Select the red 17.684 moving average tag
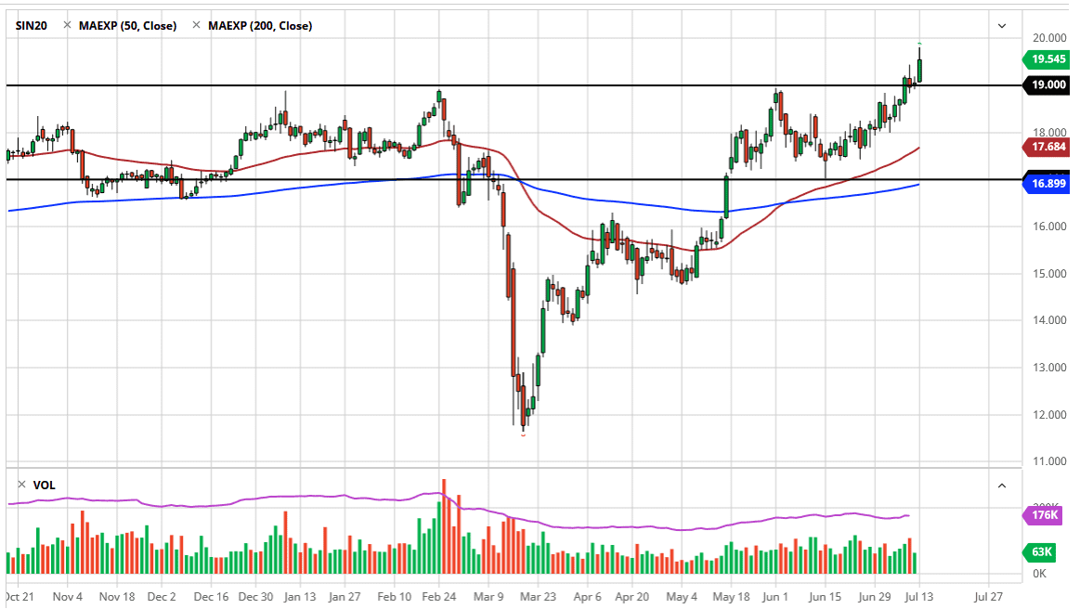The image size is (1080, 609). (x=1047, y=147)
